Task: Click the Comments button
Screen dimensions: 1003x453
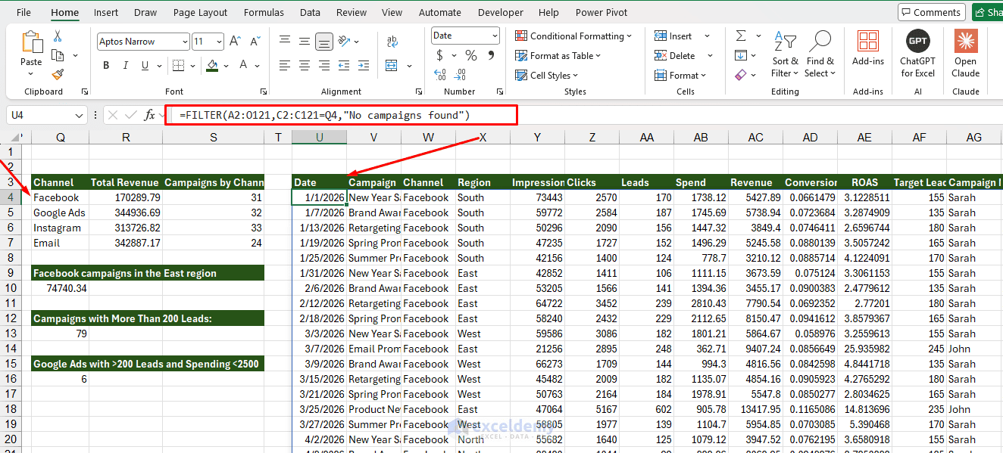Action: (x=931, y=12)
